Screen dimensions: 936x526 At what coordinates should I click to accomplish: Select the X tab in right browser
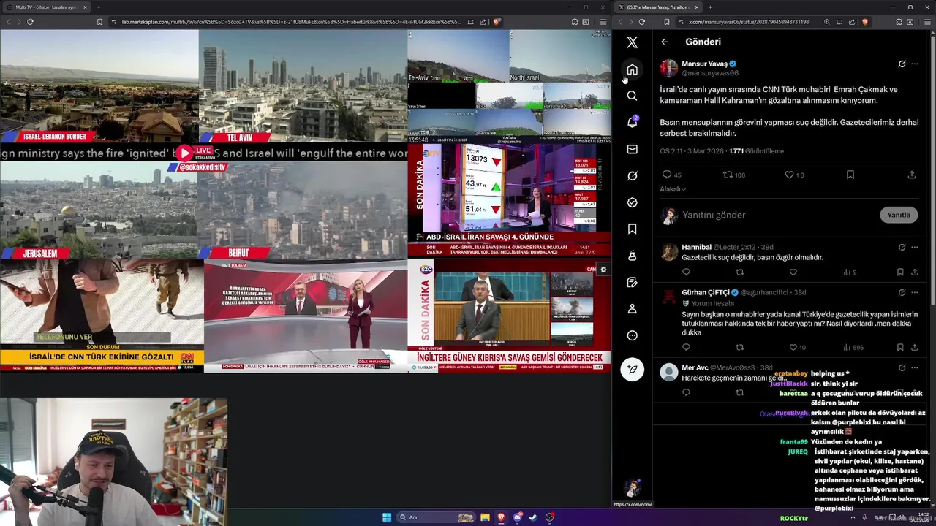pos(657,7)
